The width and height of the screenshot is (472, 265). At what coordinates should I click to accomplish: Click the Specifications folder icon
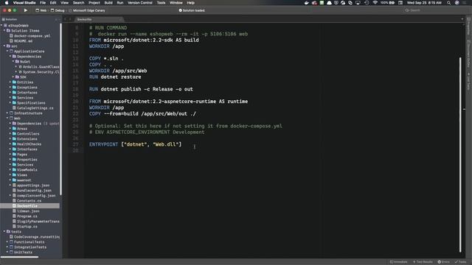click(14, 103)
